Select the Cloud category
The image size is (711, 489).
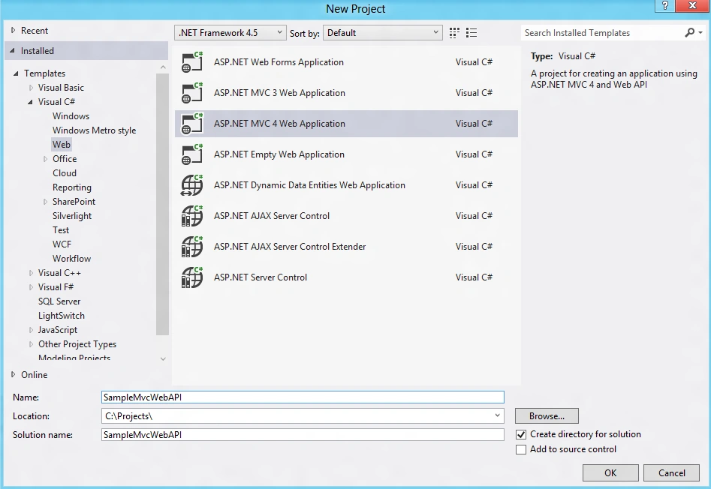(65, 173)
